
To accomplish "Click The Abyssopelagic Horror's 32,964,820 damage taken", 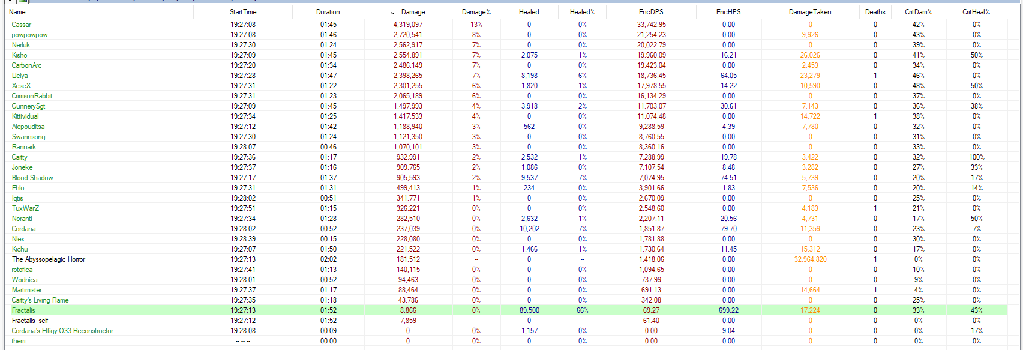I will pos(810,259).
